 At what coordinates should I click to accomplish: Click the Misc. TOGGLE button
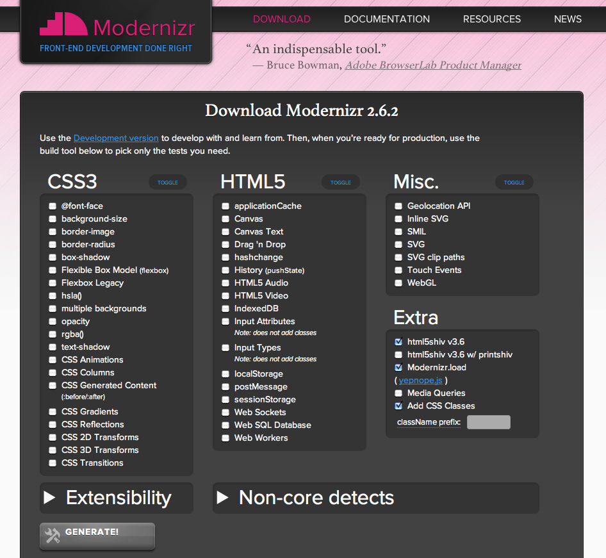tap(514, 183)
